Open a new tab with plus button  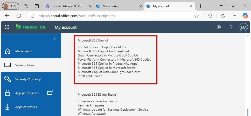tap(200, 6)
